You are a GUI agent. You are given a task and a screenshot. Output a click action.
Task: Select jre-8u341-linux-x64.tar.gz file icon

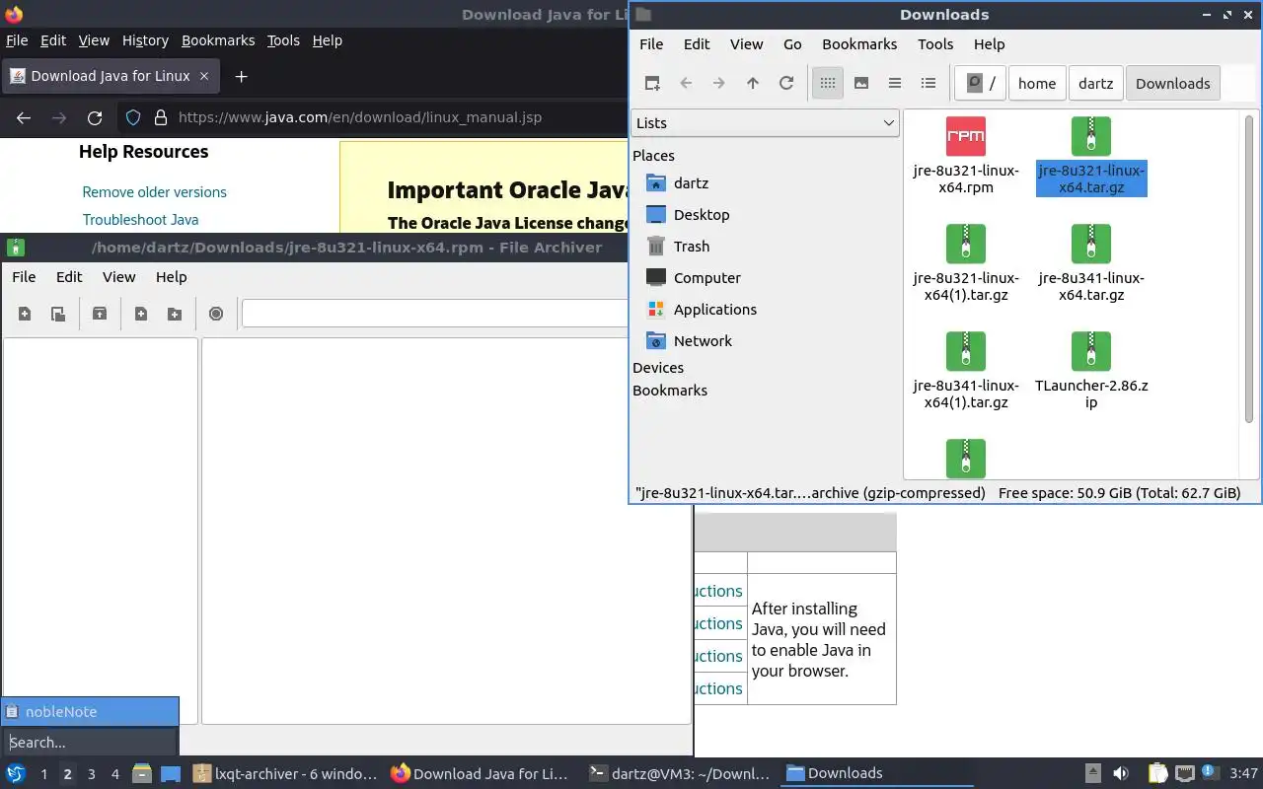[x=1091, y=244]
